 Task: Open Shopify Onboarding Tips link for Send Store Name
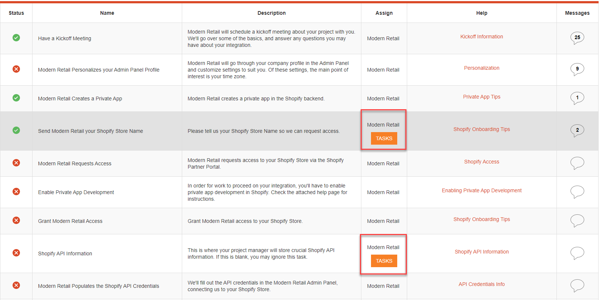coord(481,129)
